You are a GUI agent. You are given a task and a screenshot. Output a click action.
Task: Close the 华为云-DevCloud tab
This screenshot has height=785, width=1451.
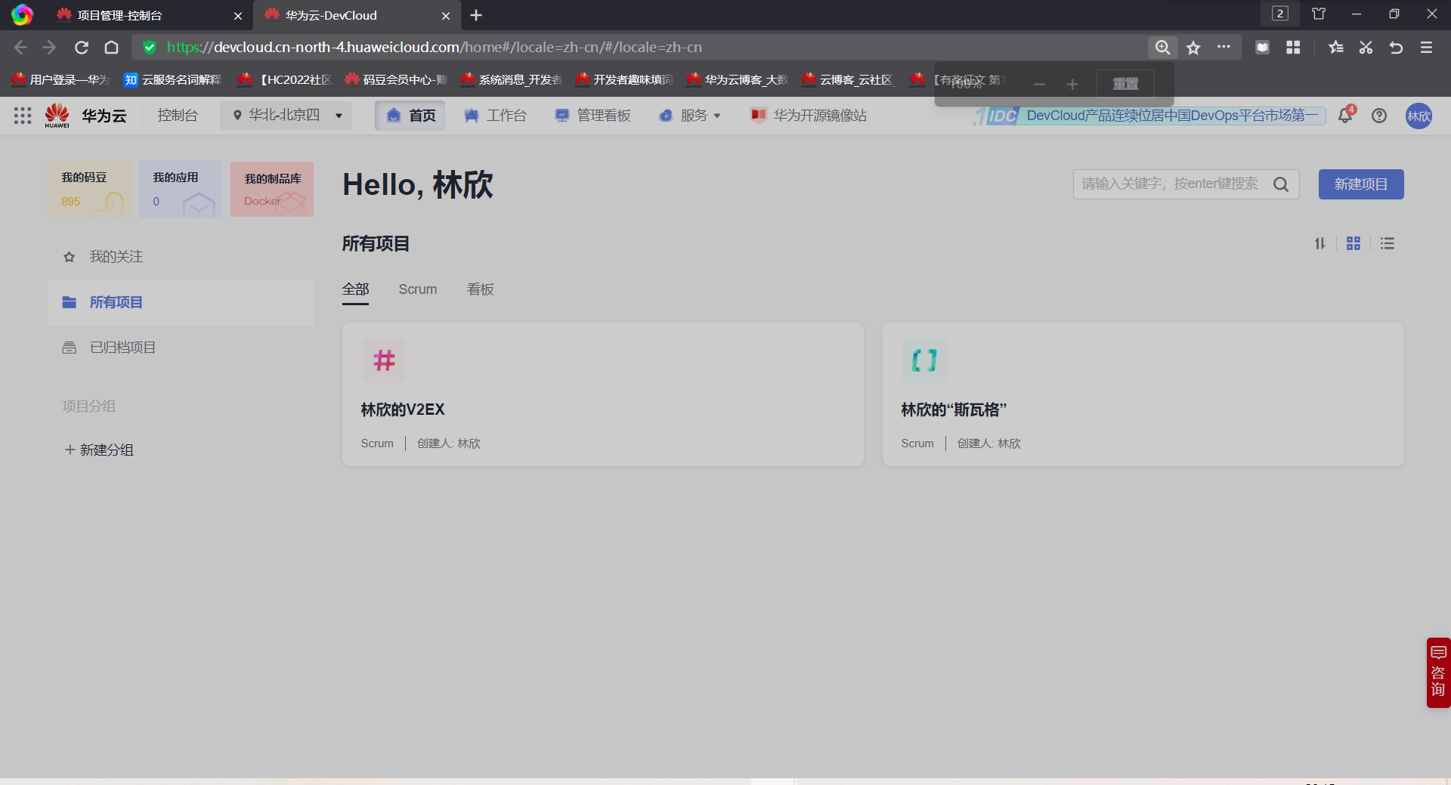click(x=446, y=16)
